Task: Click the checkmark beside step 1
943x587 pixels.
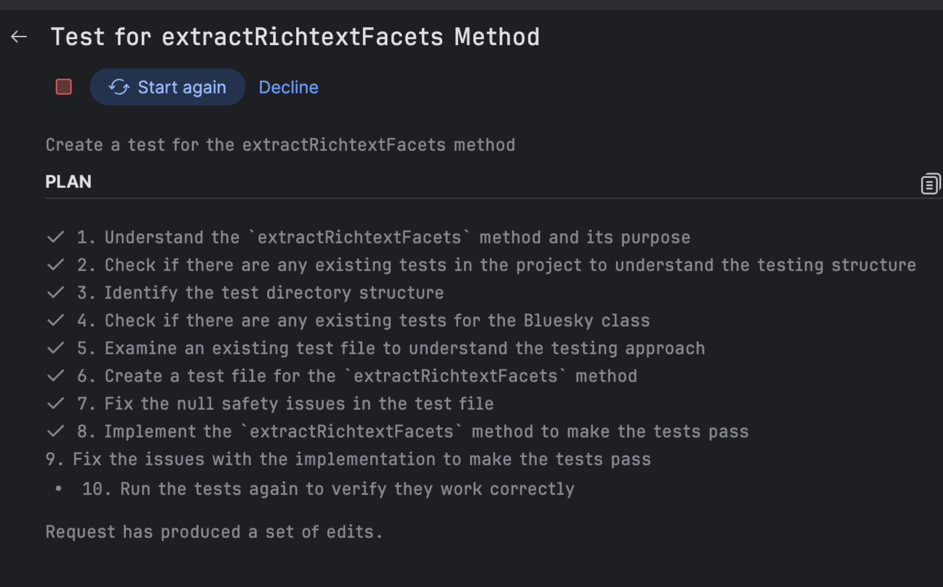Action: pyautogui.click(x=56, y=237)
